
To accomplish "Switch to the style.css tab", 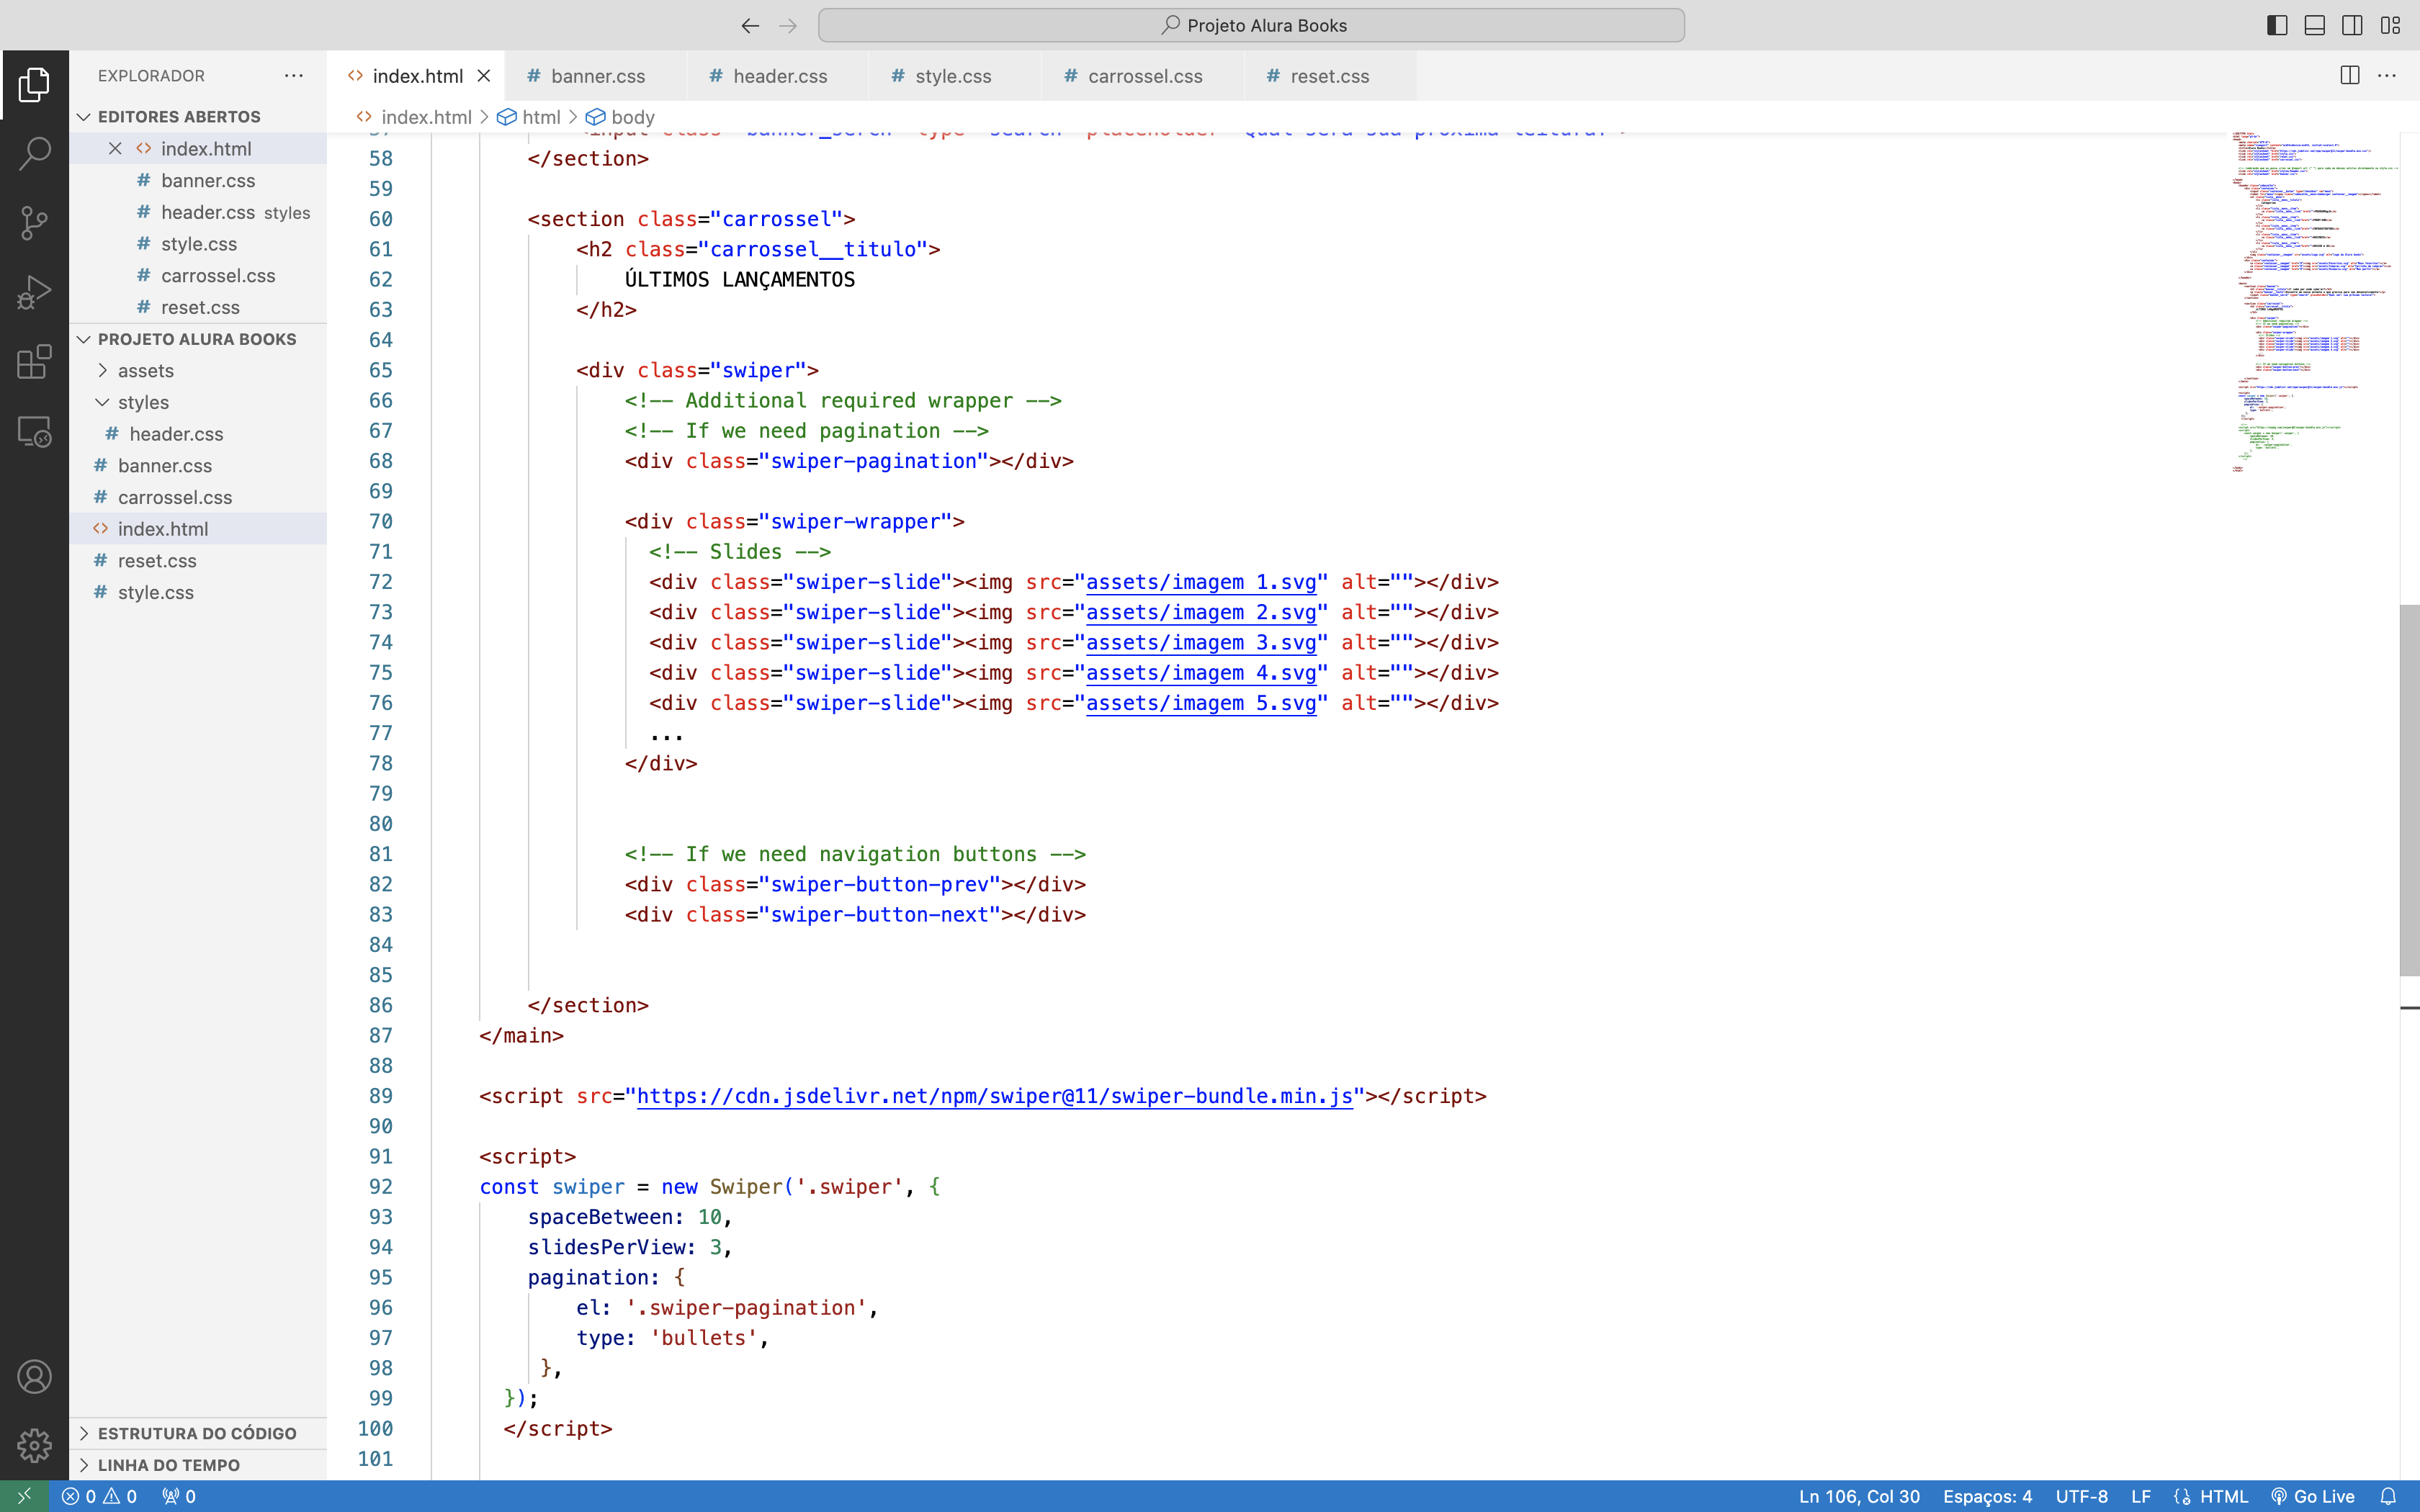I will tap(953, 76).
